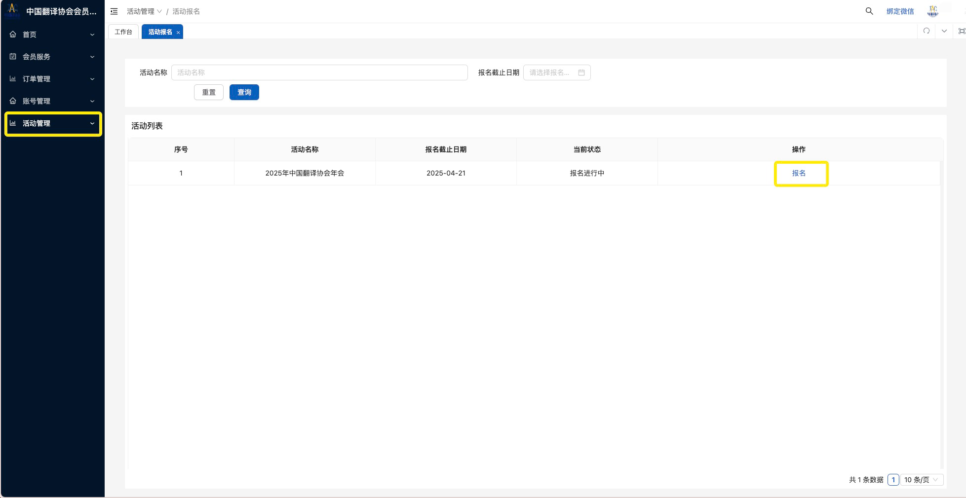Collapse sidebar using the menu fold icon
Viewport: 966px width, 498px height.
[x=114, y=11]
